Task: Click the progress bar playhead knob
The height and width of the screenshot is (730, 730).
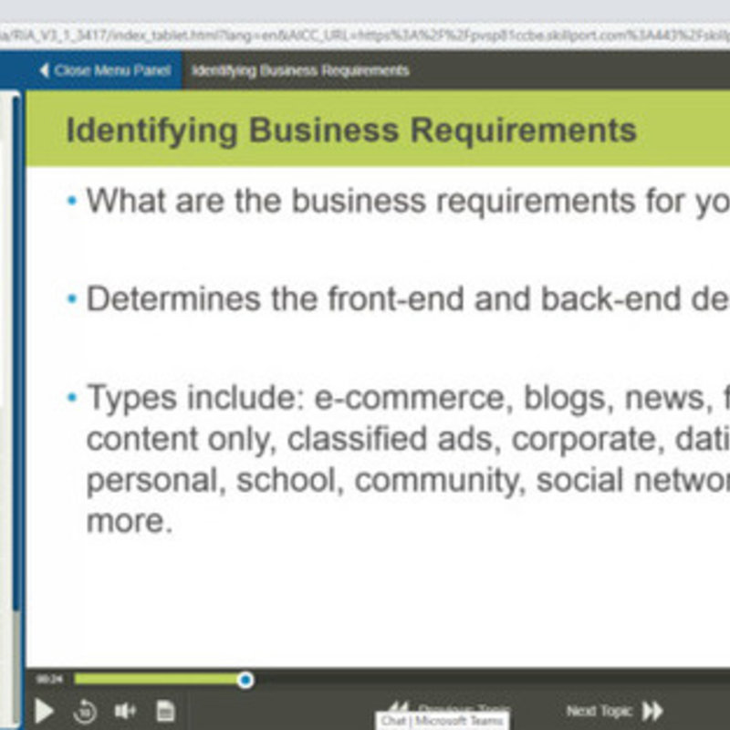Action: pos(245,680)
